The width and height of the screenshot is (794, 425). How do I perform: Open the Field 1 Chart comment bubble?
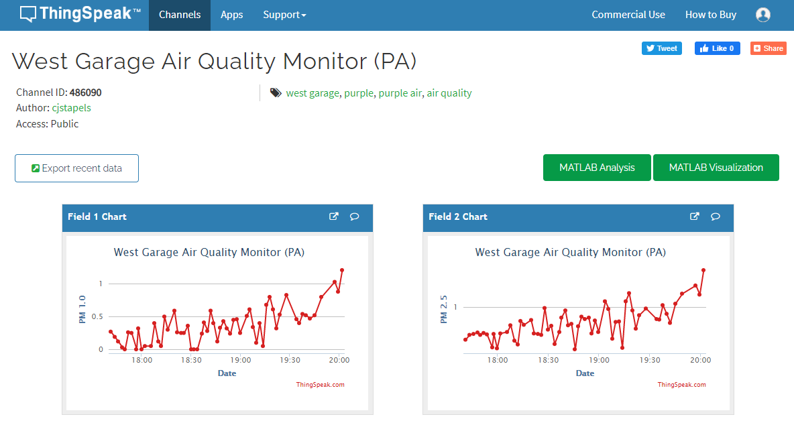[x=355, y=217]
